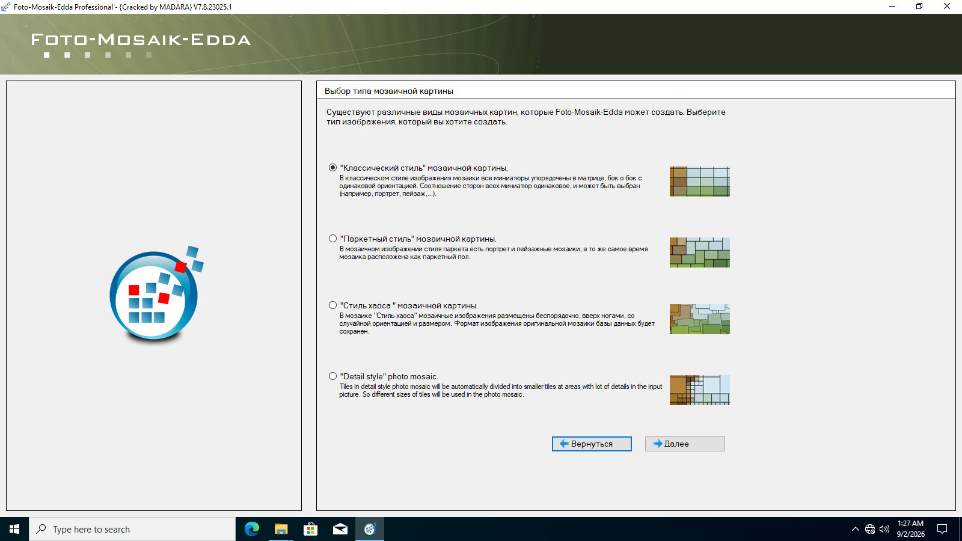Select "Стиль хаоса" mosaic radio button

(x=332, y=305)
